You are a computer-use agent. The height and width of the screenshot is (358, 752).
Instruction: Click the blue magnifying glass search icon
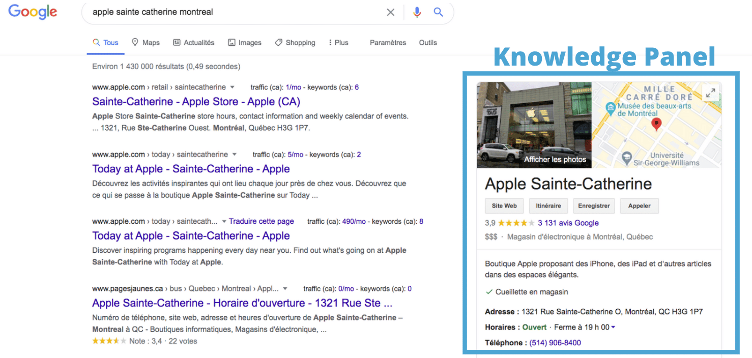438,12
